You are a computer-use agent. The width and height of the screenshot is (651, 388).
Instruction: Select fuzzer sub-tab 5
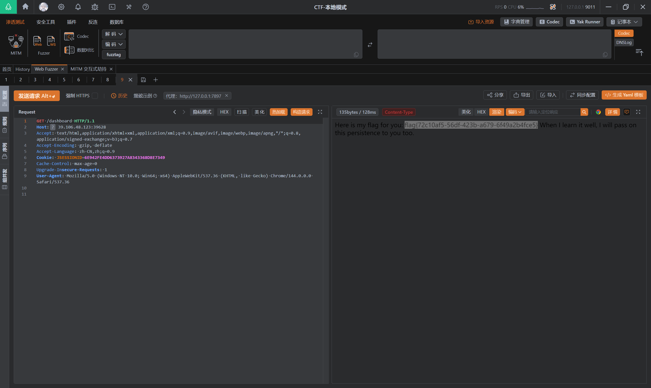64,80
